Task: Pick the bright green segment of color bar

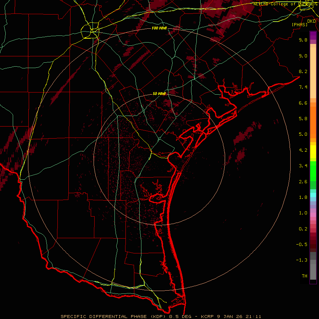Action: pyautogui.click(x=313, y=171)
